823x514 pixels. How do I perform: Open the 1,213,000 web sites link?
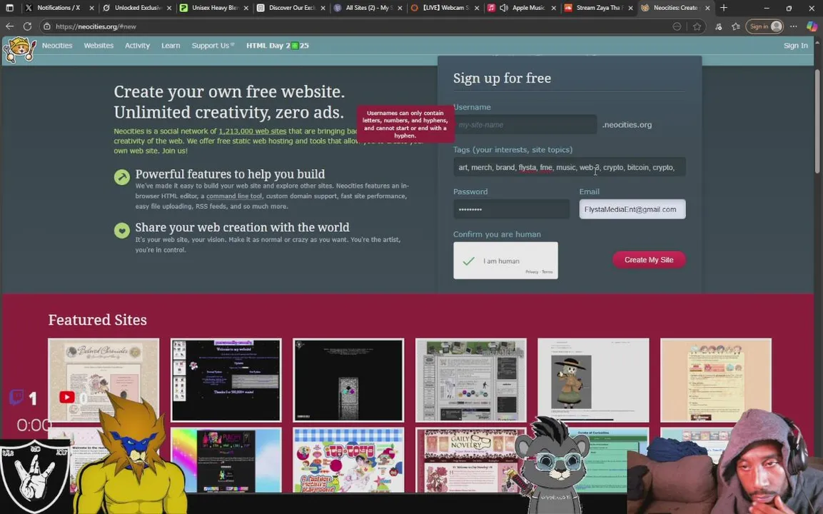[253, 131]
